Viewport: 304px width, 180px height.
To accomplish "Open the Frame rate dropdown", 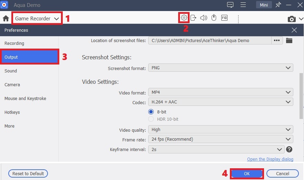I will (x=221, y=139).
